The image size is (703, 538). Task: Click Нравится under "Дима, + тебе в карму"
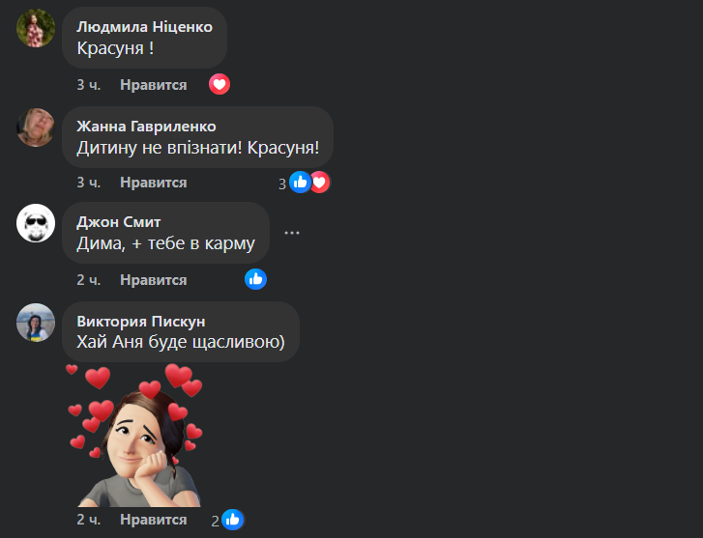154,280
